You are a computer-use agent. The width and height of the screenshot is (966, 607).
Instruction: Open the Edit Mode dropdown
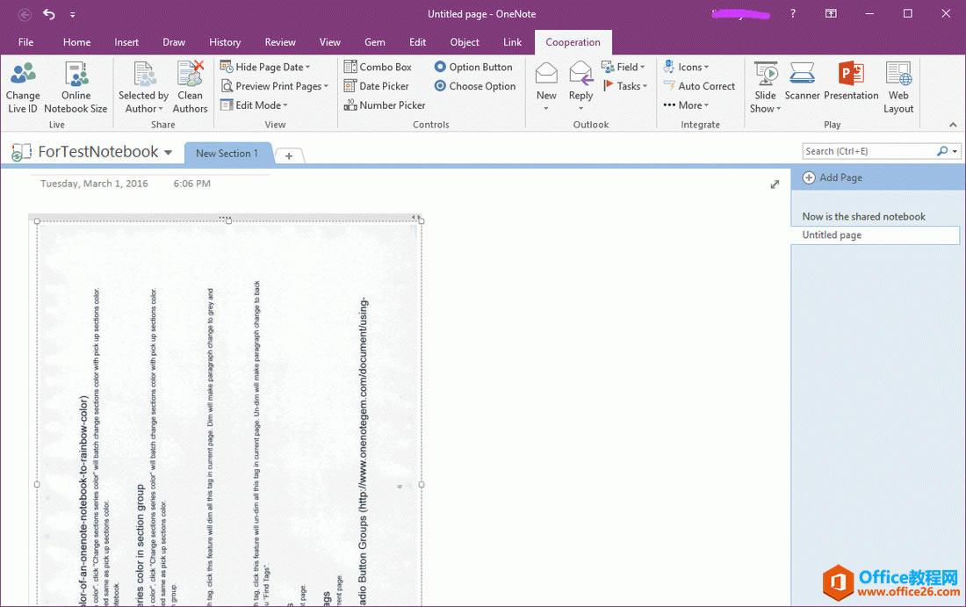[254, 105]
